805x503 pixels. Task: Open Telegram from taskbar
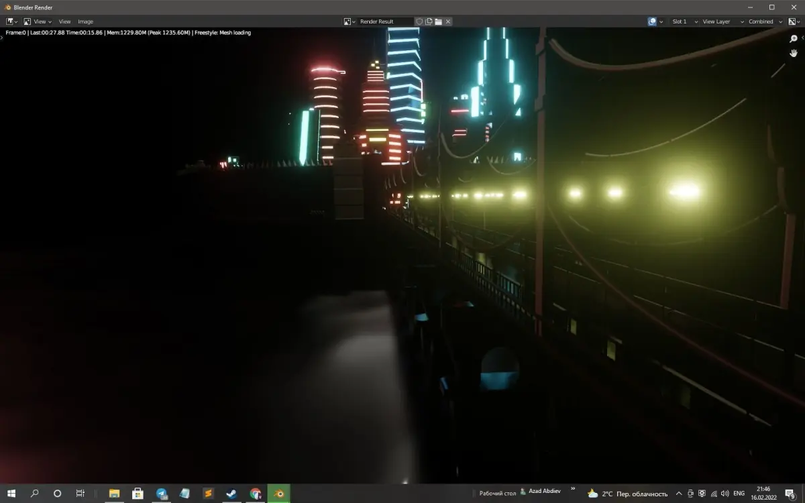(x=161, y=494)
